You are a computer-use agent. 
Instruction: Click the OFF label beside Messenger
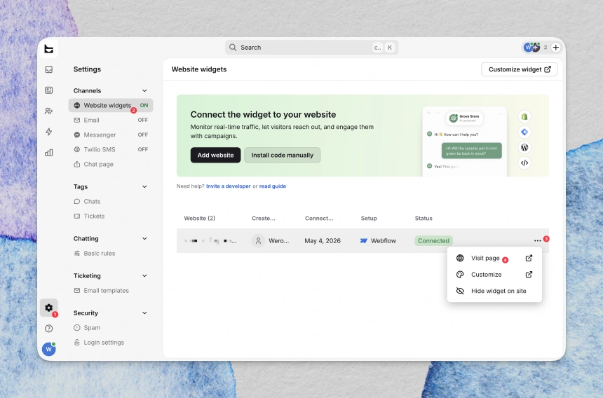coord(142,135)
